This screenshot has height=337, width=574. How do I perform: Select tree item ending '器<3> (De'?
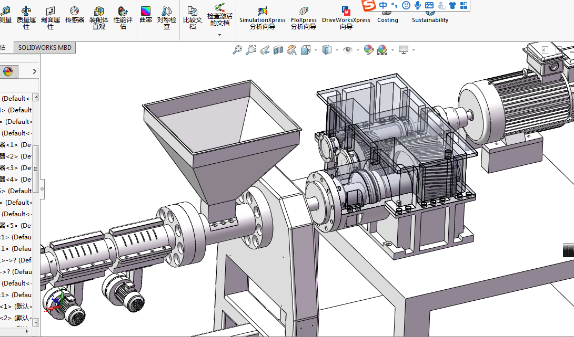click(x=16, y=168)
